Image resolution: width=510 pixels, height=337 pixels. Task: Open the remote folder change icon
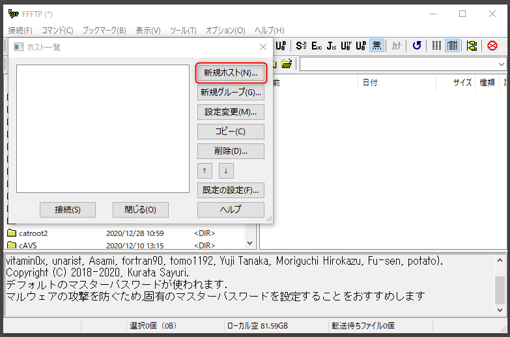click(287, 64)
